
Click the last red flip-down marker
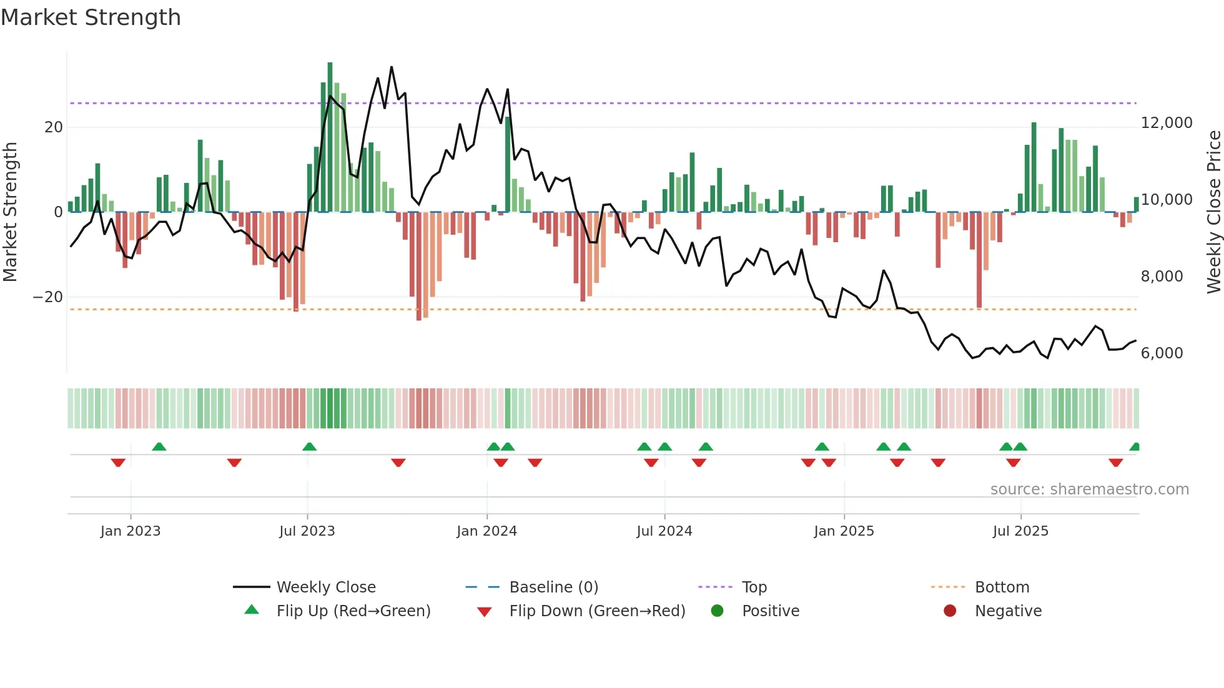1116,463
